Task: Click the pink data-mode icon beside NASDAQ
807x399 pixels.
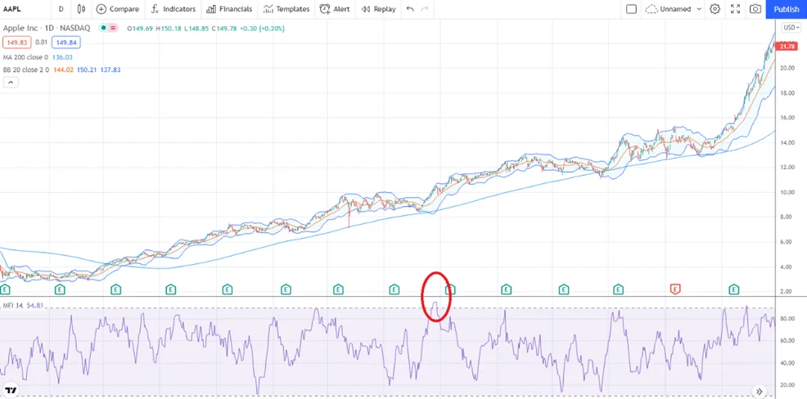Action: pyautogui.click(x=113, y=29)
